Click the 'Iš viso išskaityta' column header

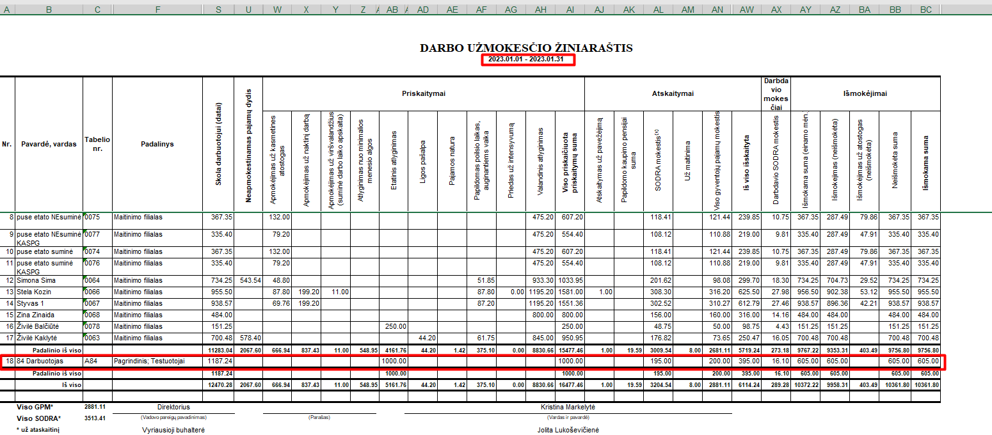click(747, 161)
